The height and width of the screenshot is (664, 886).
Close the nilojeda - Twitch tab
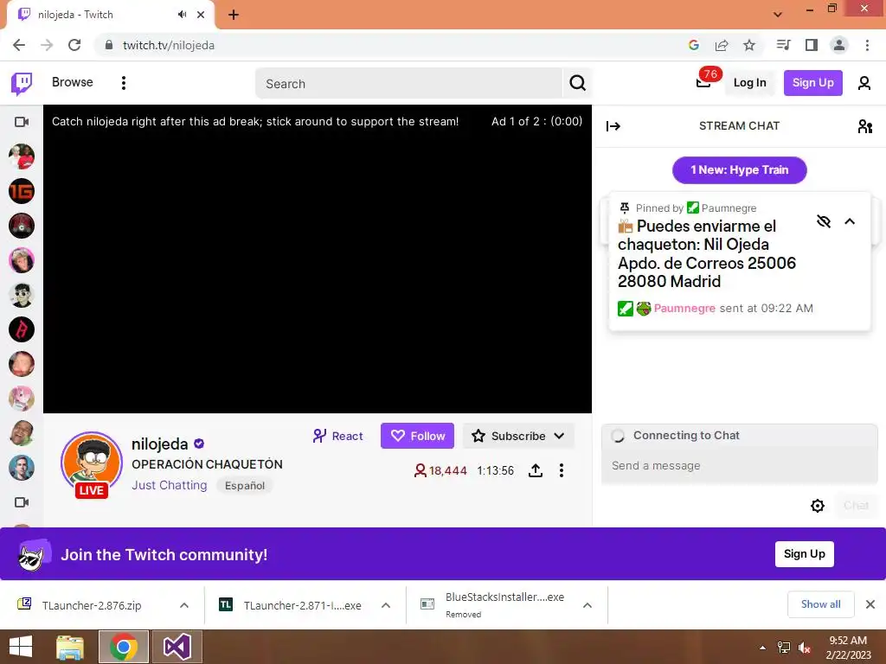coord(201,15)
